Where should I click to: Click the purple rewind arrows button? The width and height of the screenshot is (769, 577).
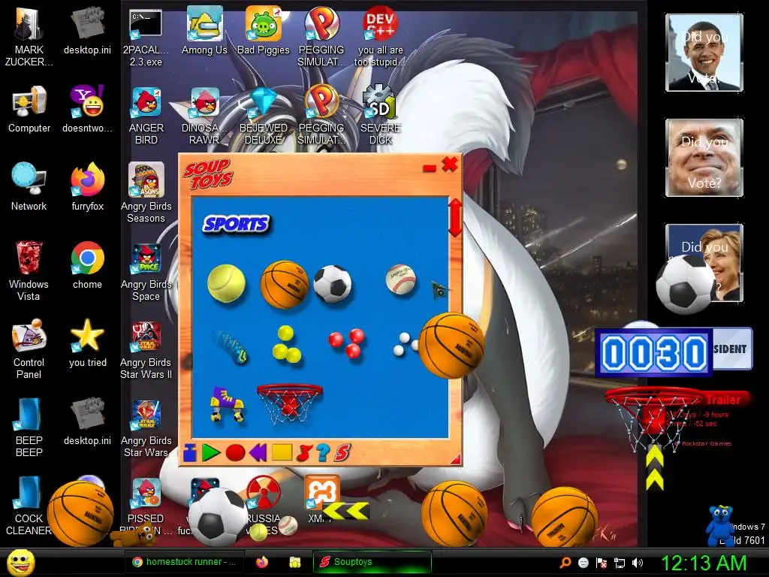point(258,452)
